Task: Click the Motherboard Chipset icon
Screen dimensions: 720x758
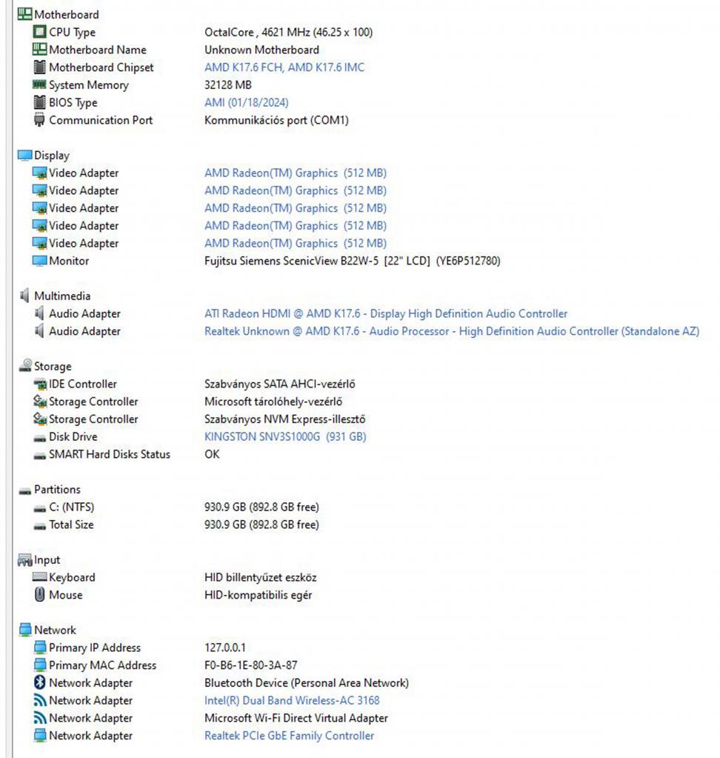Action: pos(40,67)
